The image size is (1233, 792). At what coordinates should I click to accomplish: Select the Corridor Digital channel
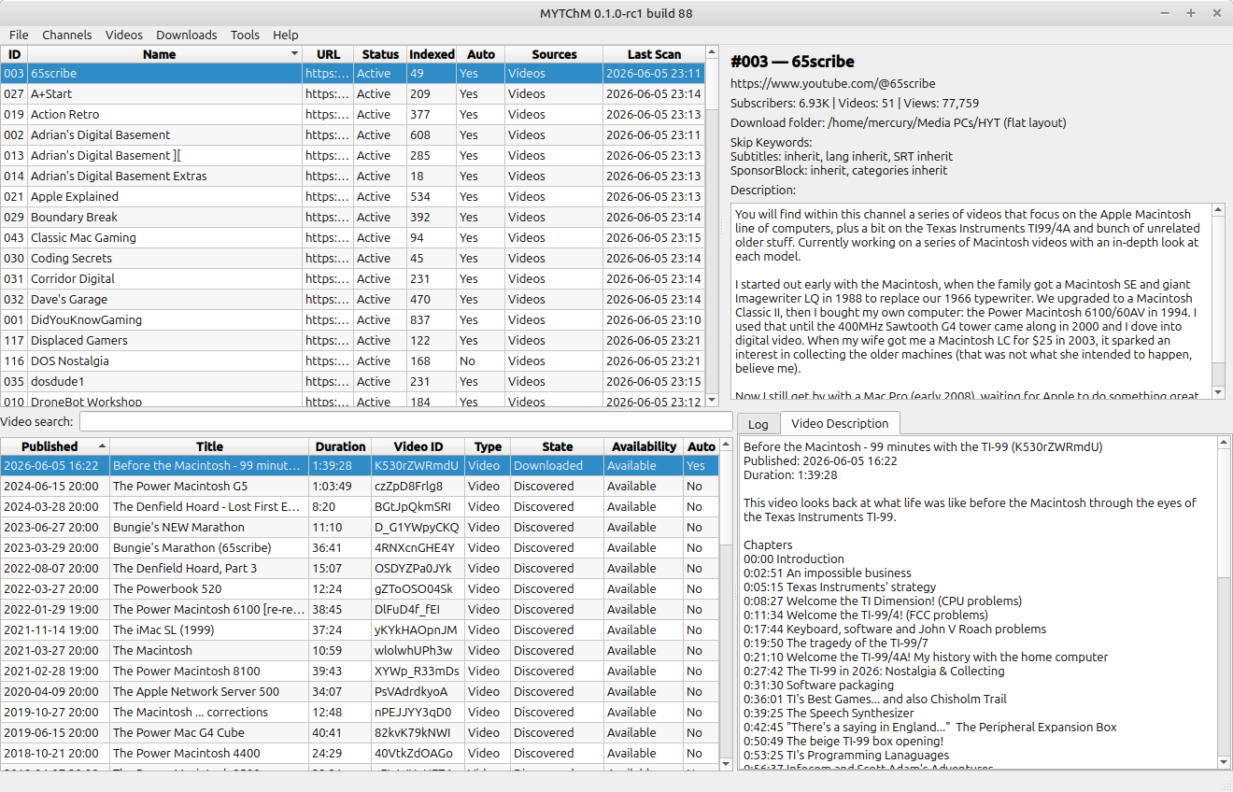tap(352, 278)
